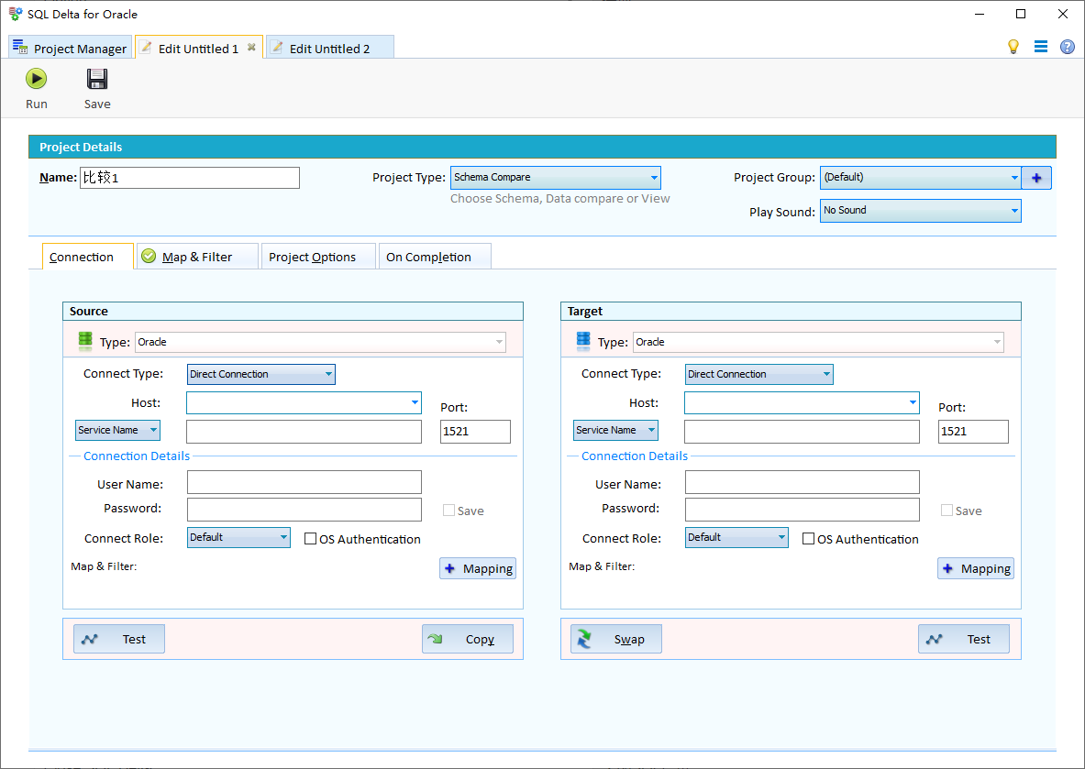The width and height of the screenshot is (1085, 769).
Task: Expand the Source Host dropdown
Action: point(415,402)
